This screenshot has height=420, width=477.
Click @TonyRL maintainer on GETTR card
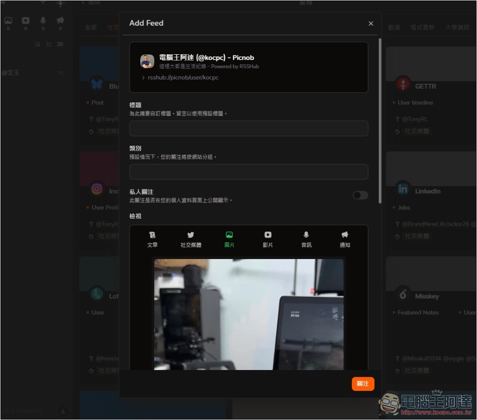click(x=415, y=119)
